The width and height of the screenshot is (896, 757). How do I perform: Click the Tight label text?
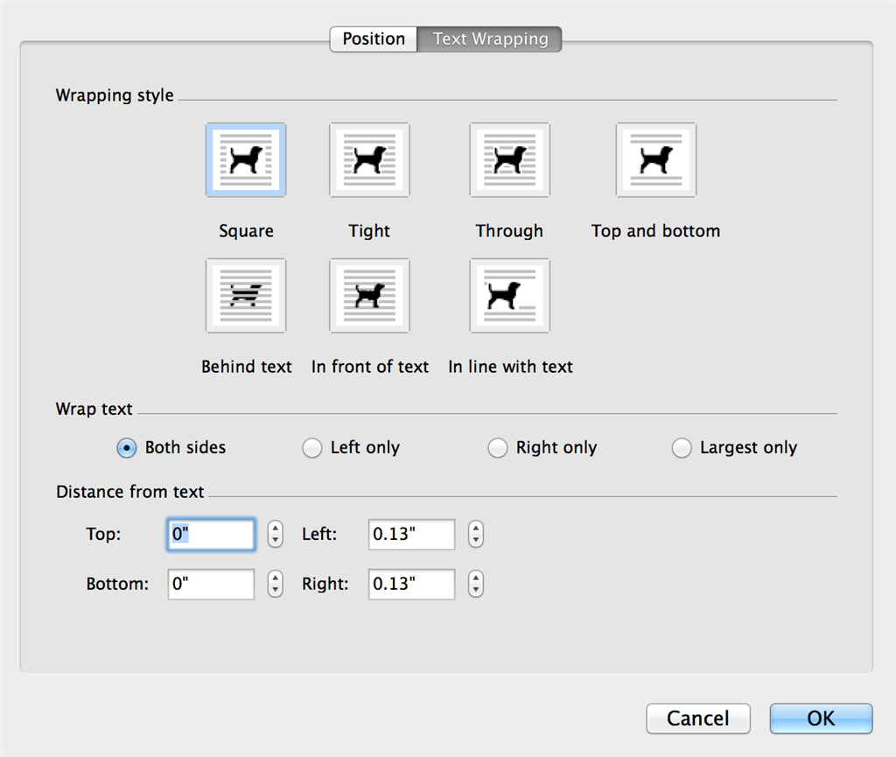[369, 231]
